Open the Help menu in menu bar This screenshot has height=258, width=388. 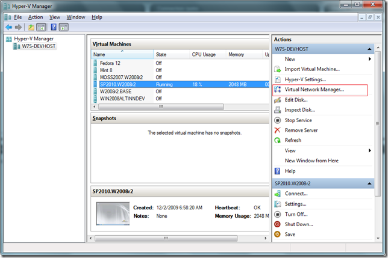pos(97,17)
